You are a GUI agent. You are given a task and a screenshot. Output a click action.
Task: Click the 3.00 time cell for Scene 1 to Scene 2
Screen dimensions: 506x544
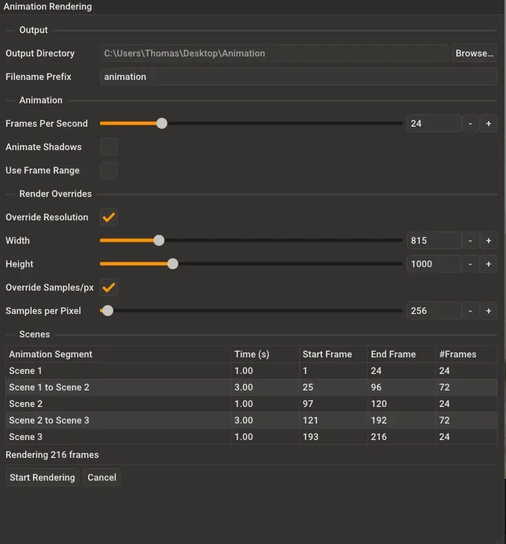[265, 387]
